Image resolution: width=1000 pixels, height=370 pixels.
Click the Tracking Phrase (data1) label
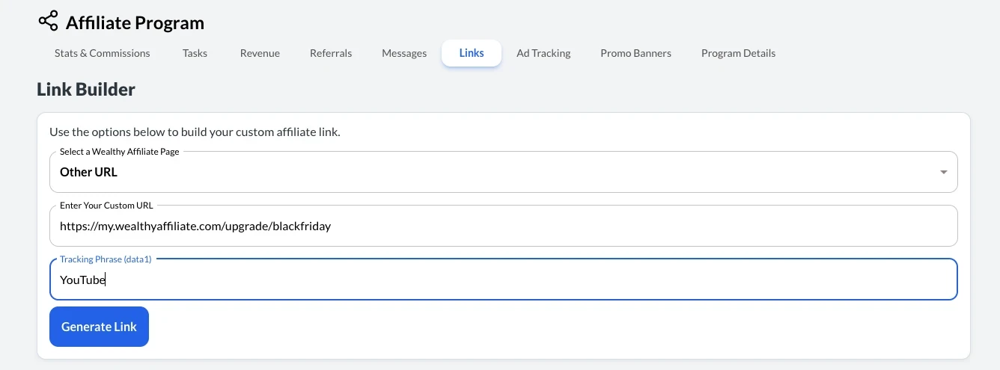point(107,259)
